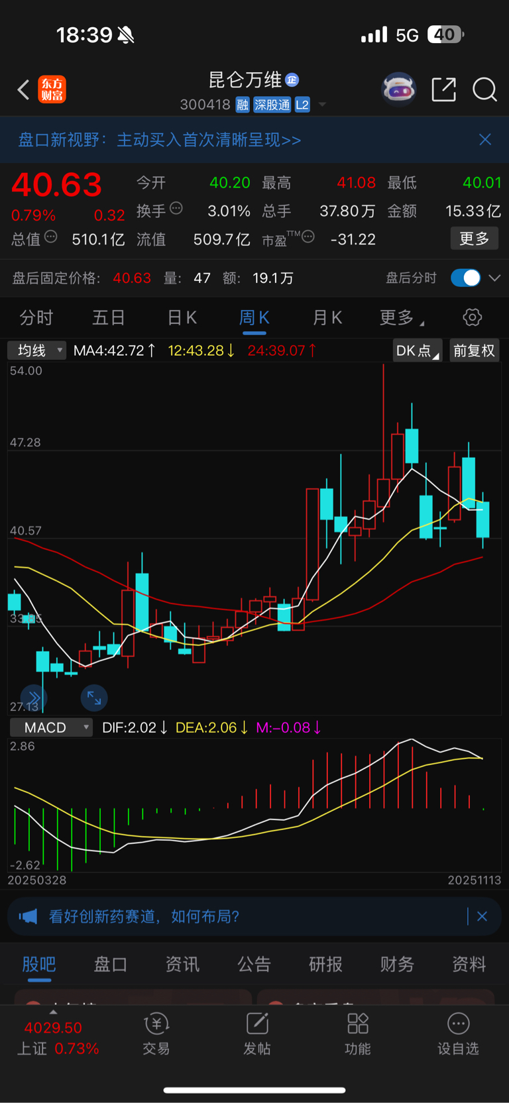
Task: Switch to the 五日 tab
Action: (x=109, y=318)
